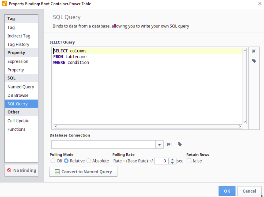Click the tag insert icon beside query editor
Screen dimensions: 264x197
point(254,61)
